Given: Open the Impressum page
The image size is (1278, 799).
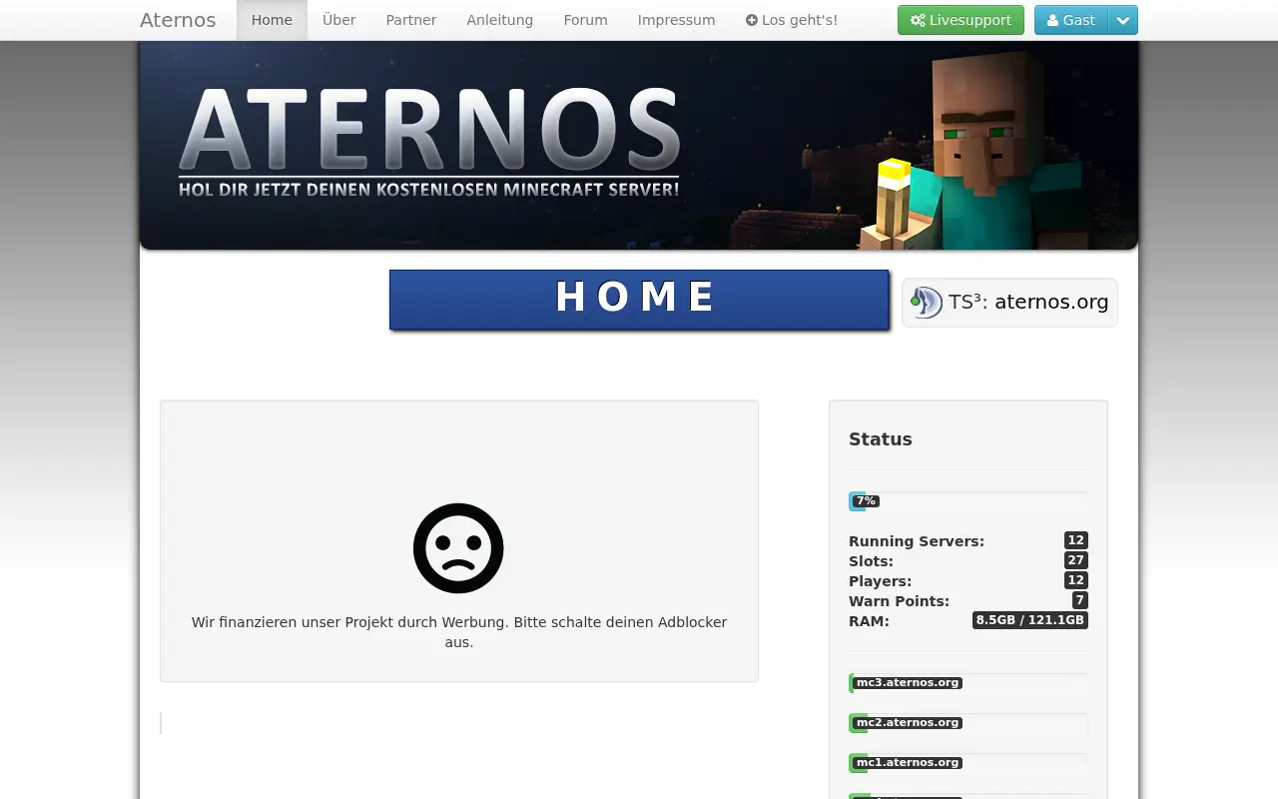Looking at the screenshot, I should coord(677,20).
